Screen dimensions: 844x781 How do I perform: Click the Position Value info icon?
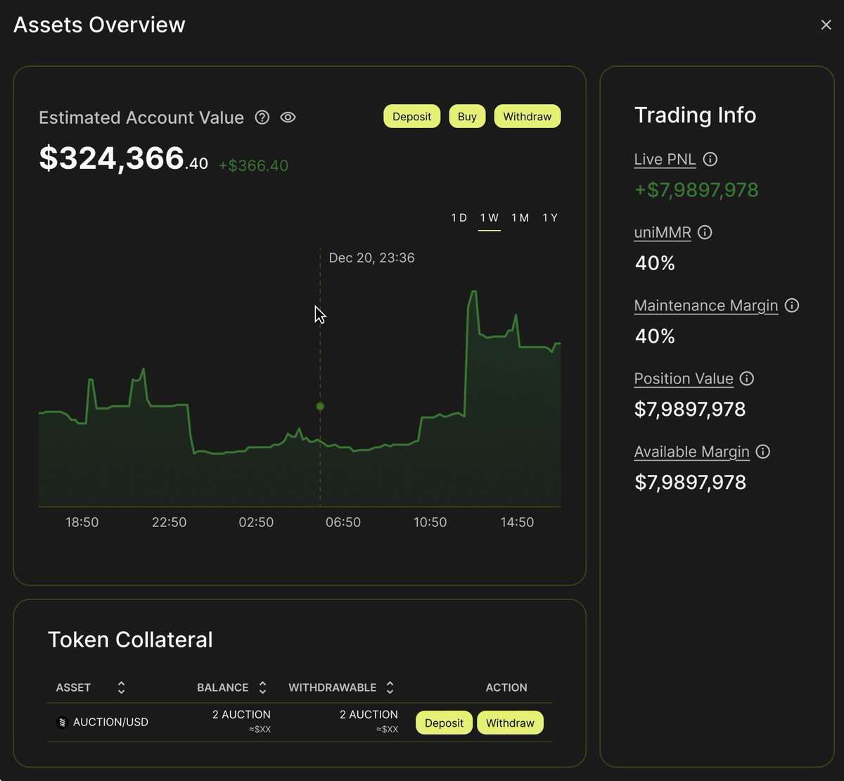(x=748, y=379)
